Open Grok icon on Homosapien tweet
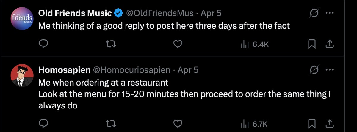The height and width of the screenshot is (132, 357). coord(315,70)
